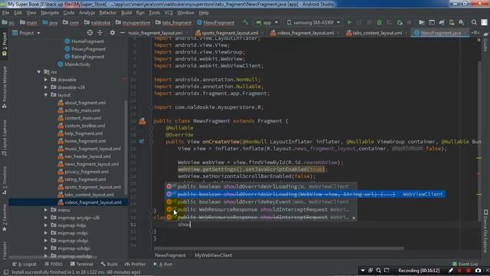Open Search Everywhere magnifier icon

pos(474,22)
